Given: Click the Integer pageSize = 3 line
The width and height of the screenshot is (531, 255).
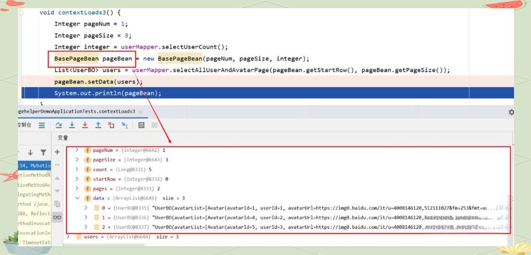Looking at the screenshot, I should [x=93, y=36].
